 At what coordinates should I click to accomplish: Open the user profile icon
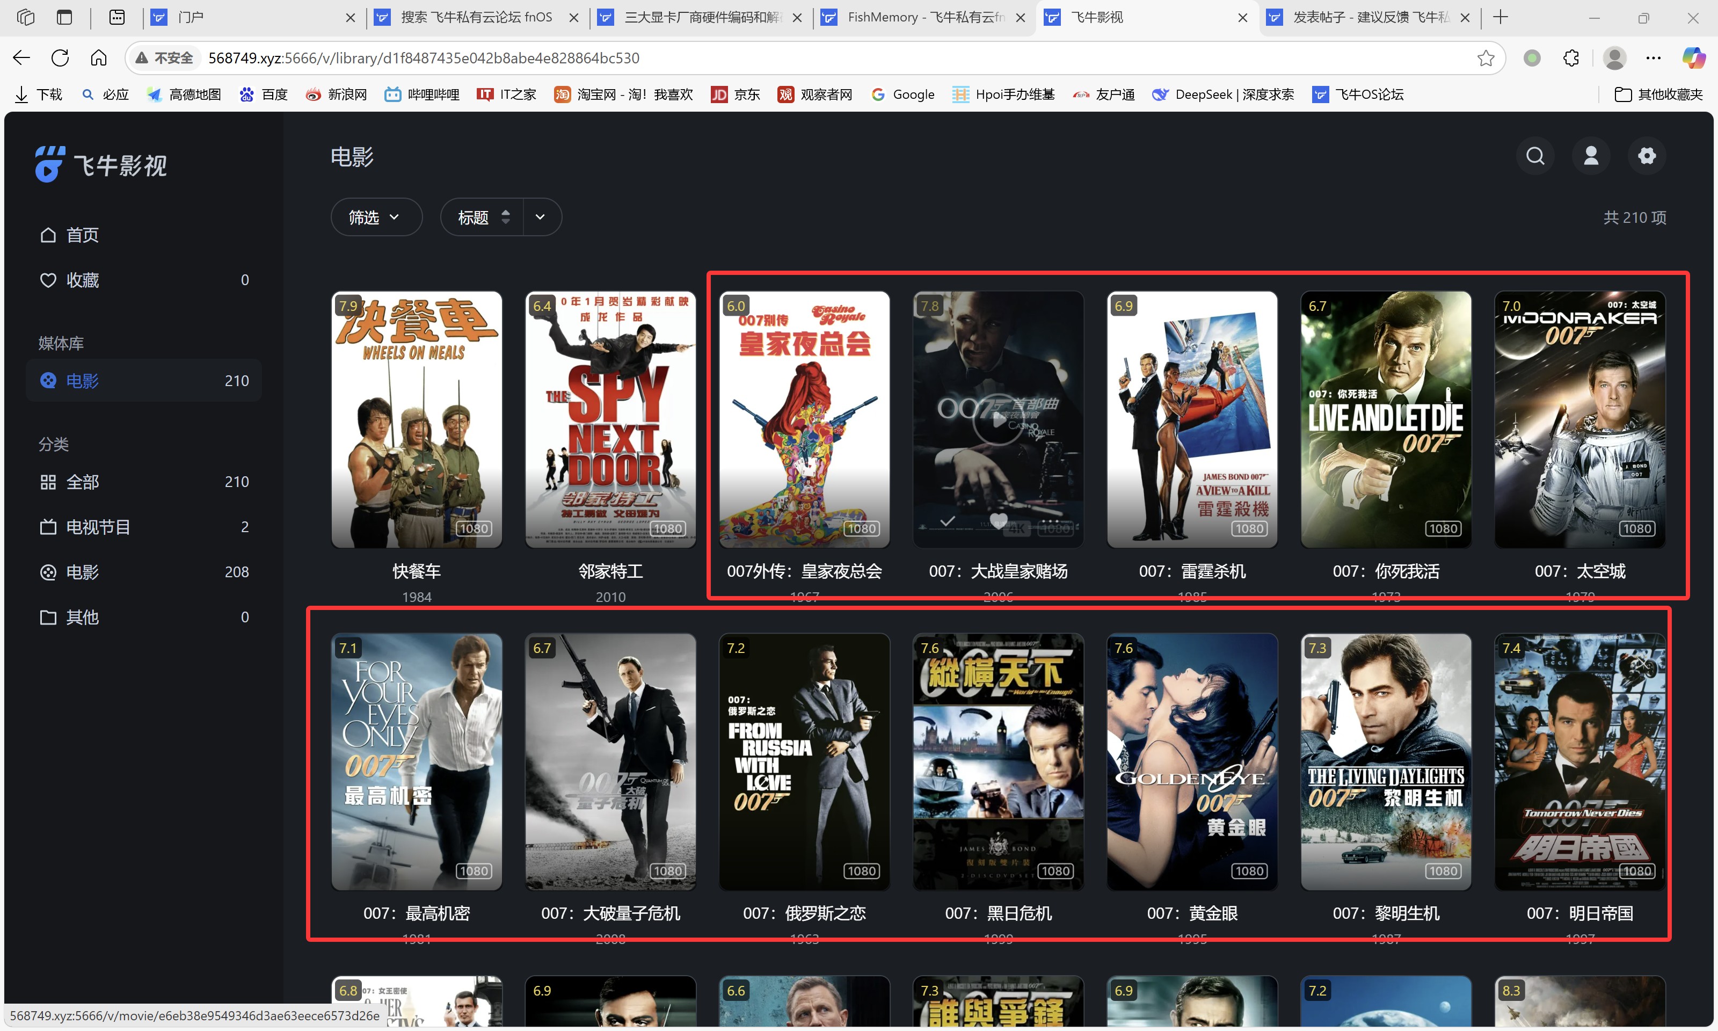pos(1591,156)
